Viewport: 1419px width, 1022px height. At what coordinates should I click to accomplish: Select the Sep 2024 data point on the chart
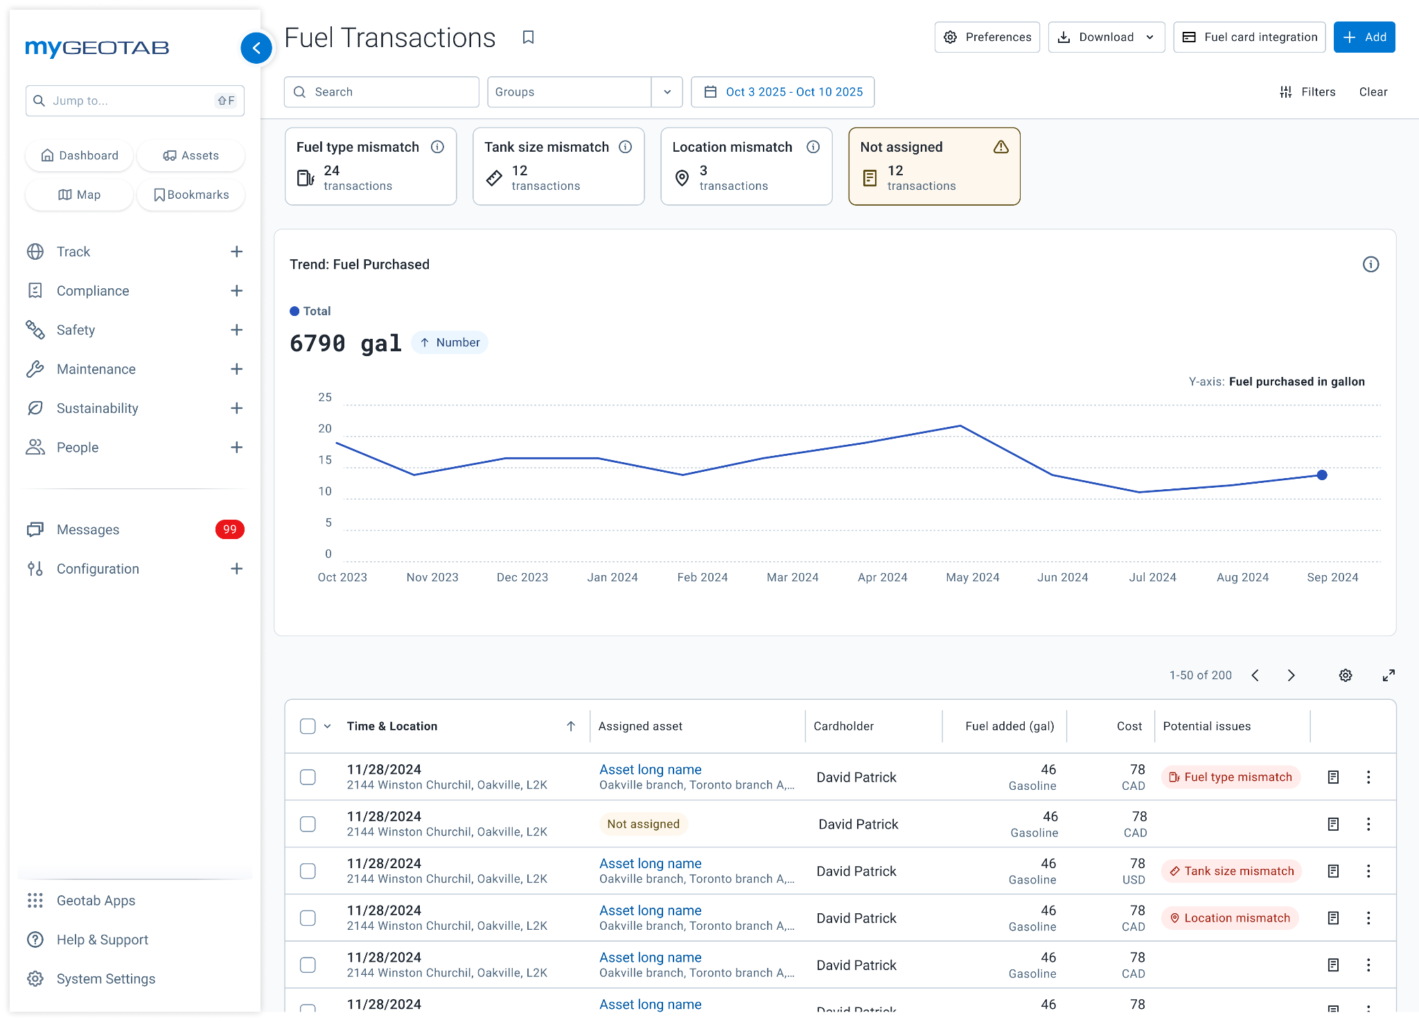(x=1322, y=475)
